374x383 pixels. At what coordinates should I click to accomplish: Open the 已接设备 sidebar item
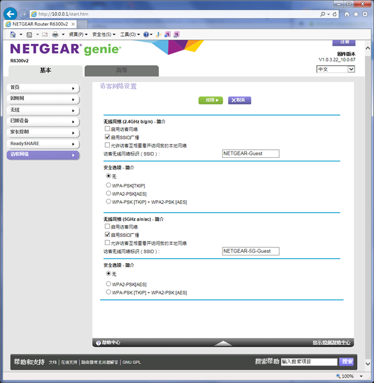click(x=43, y=122)
